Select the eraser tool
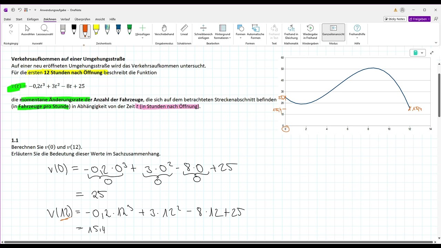 coord(63,30)
